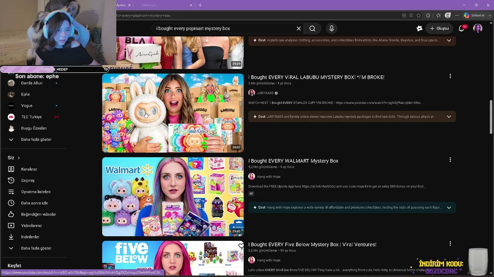Expand the HopeScope video Özet summary

coord(449,40)
